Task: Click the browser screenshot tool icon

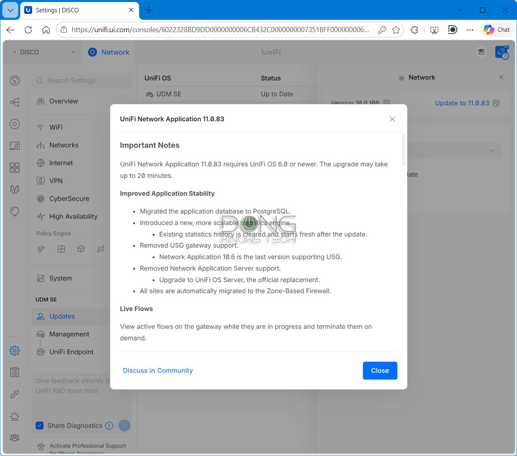Action: [x=434, y=30]
